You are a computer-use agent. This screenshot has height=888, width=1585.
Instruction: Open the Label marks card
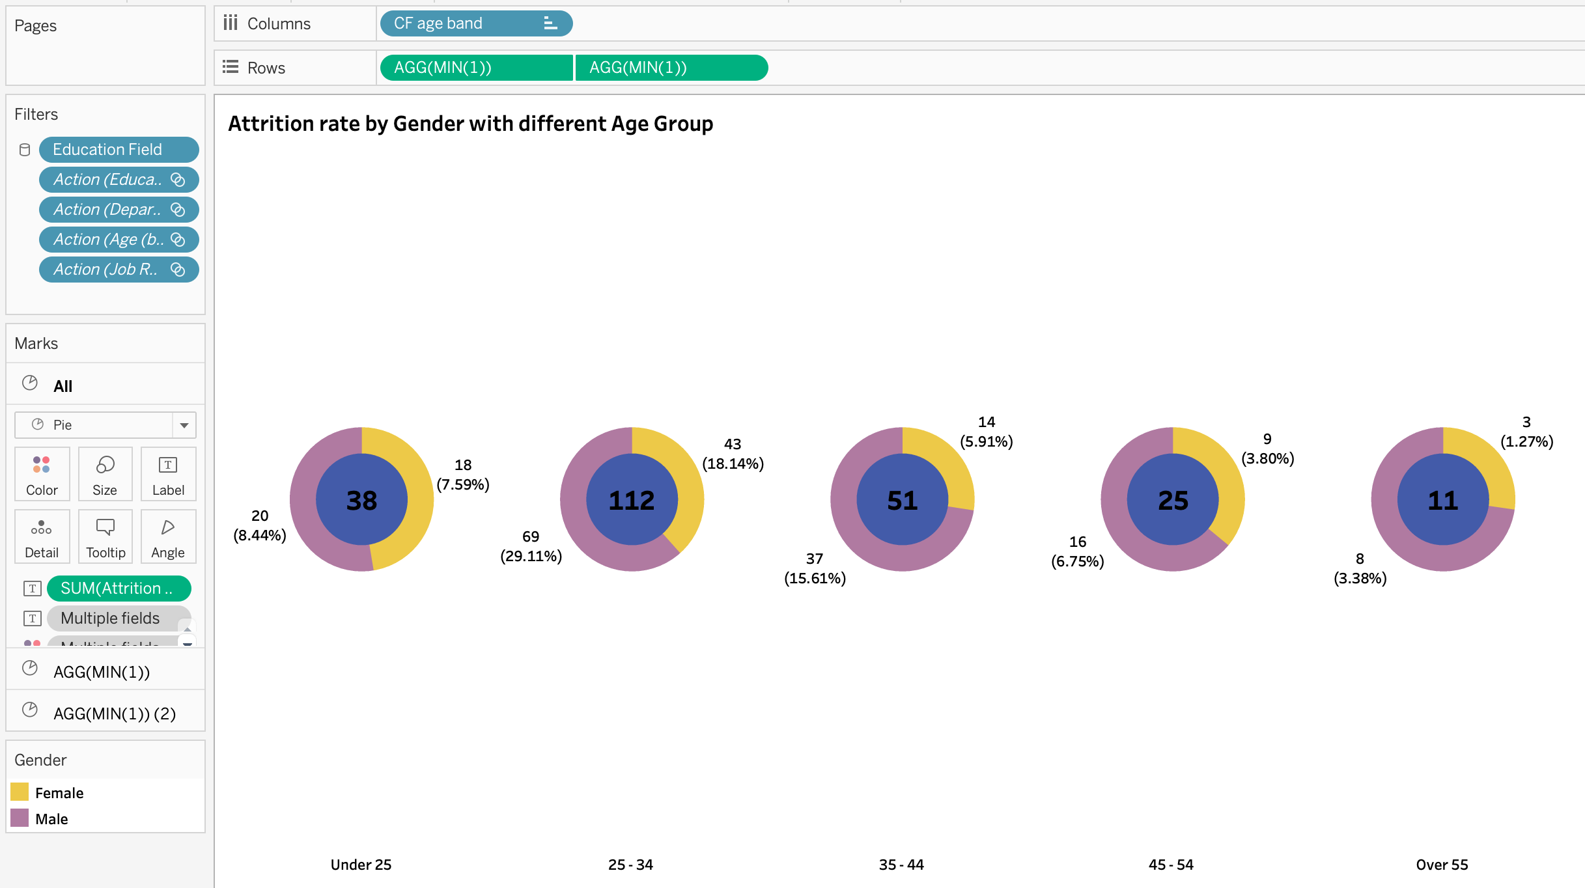pyautogui.click(x=167, y=474)
